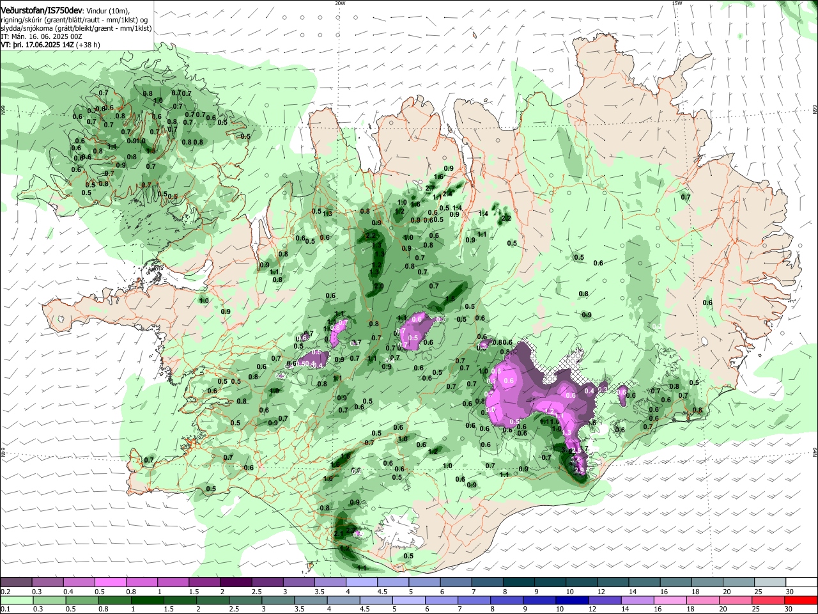Screen dimensions: 818x614
Task: Click the 'VT: þri. 17.06.2025 14Z' valid time text
Action: 37,45
